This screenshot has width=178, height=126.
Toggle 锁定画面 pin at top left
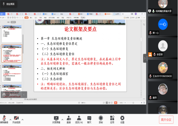[9, 4]
